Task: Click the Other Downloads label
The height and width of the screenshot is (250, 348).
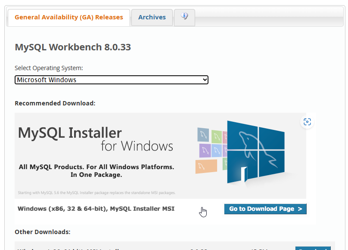Action: 42,232
